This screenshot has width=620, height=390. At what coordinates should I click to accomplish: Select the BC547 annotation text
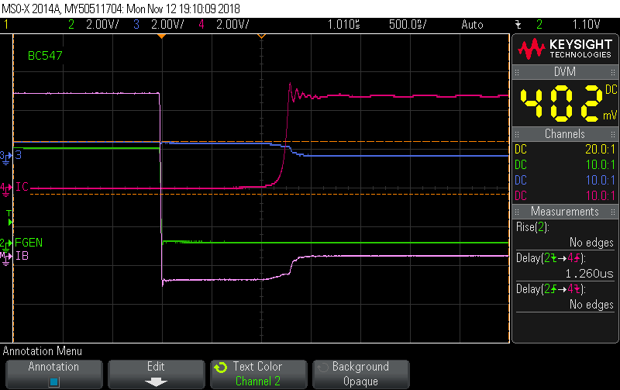click(x=45, y=56)
